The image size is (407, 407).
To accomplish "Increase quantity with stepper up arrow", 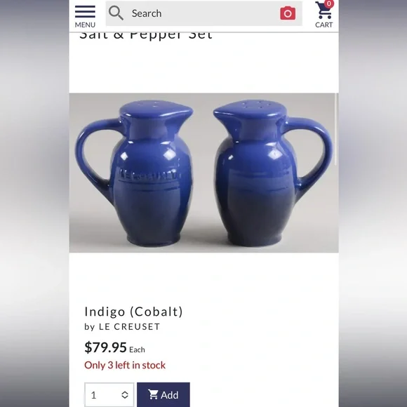I will (125, 392).
